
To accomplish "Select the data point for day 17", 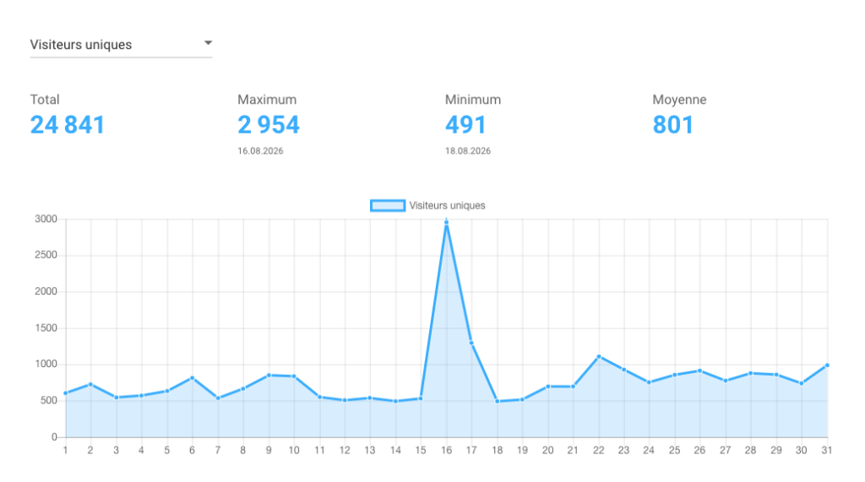I will [471, 343].
